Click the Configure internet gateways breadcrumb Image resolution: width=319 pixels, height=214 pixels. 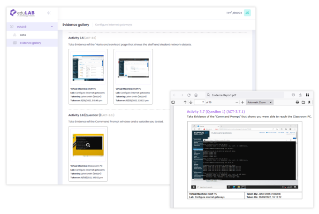(114, 24)
